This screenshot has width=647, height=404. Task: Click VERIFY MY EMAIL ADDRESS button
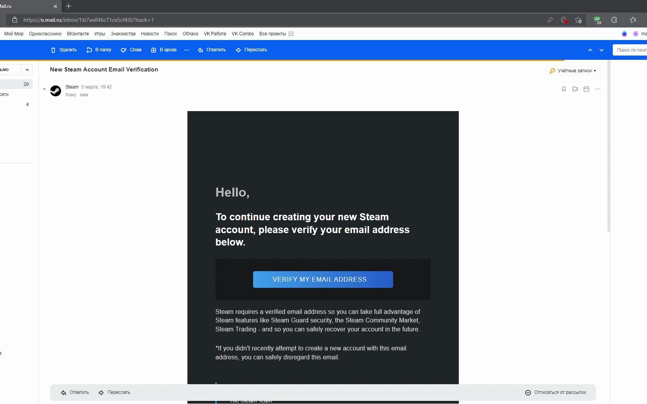tap(323, 279)
